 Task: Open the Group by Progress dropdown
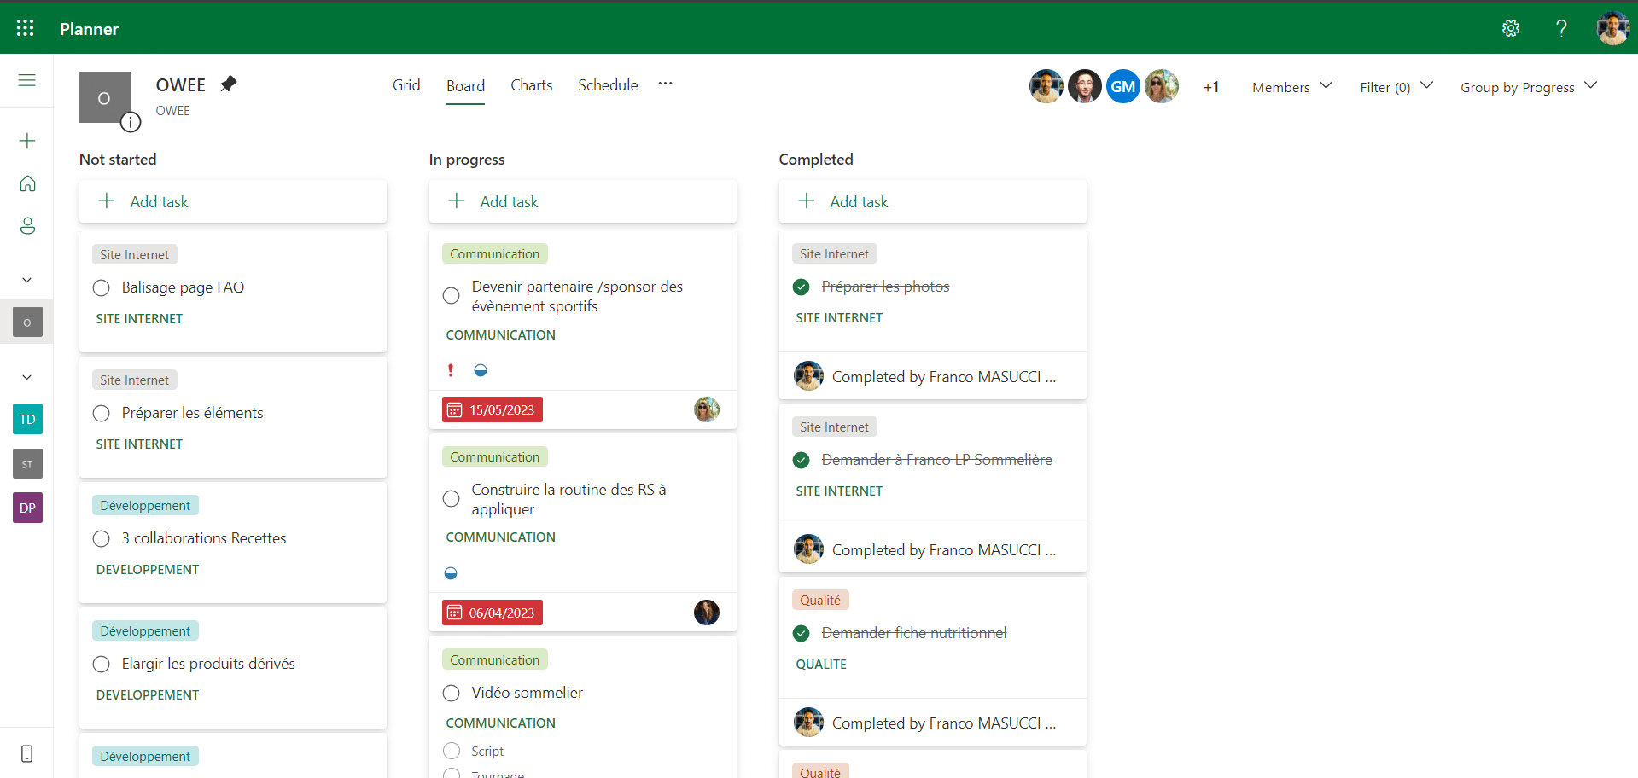(x=1528, y=87)
